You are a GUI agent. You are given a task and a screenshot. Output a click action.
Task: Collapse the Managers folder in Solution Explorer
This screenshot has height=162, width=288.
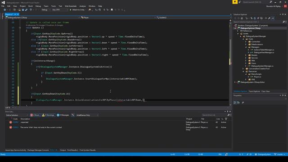click(246, 47)
